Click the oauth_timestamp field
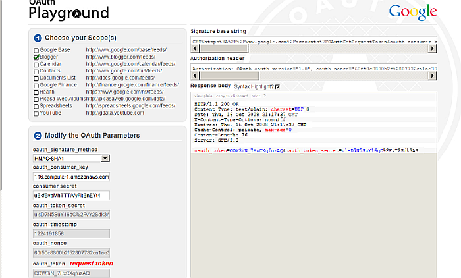This screenshot has height=278, width=461. (71, 234)
